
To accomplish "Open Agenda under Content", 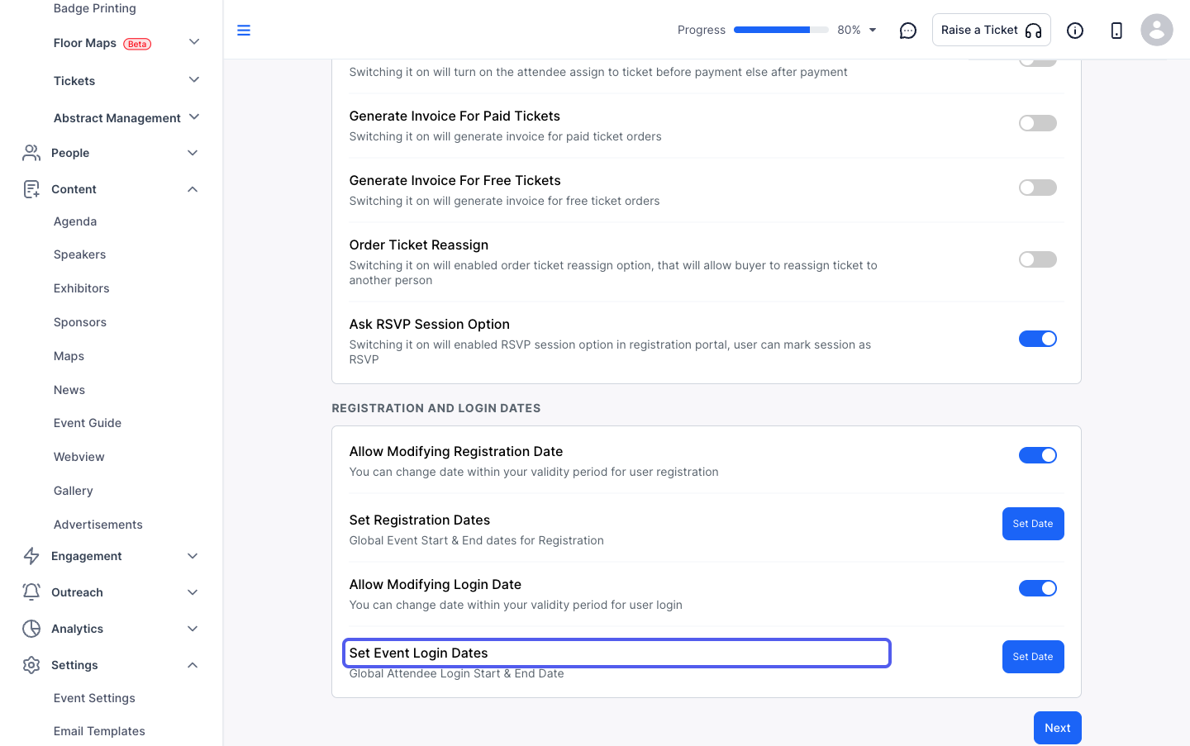I will tap(75, 221).
